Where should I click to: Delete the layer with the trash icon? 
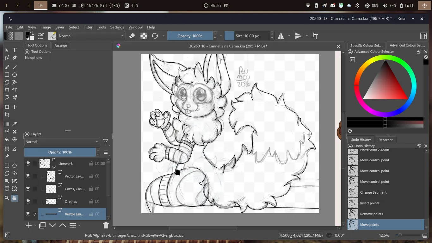pyautogui.click(x=106, y=225)
